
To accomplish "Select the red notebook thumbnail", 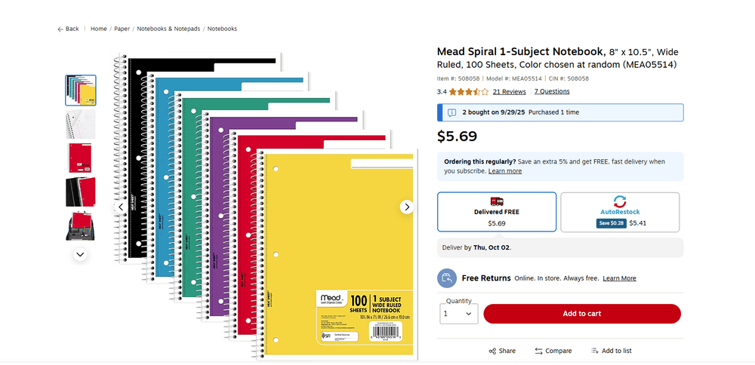I will pyautogui.click(x=80, y=158).
